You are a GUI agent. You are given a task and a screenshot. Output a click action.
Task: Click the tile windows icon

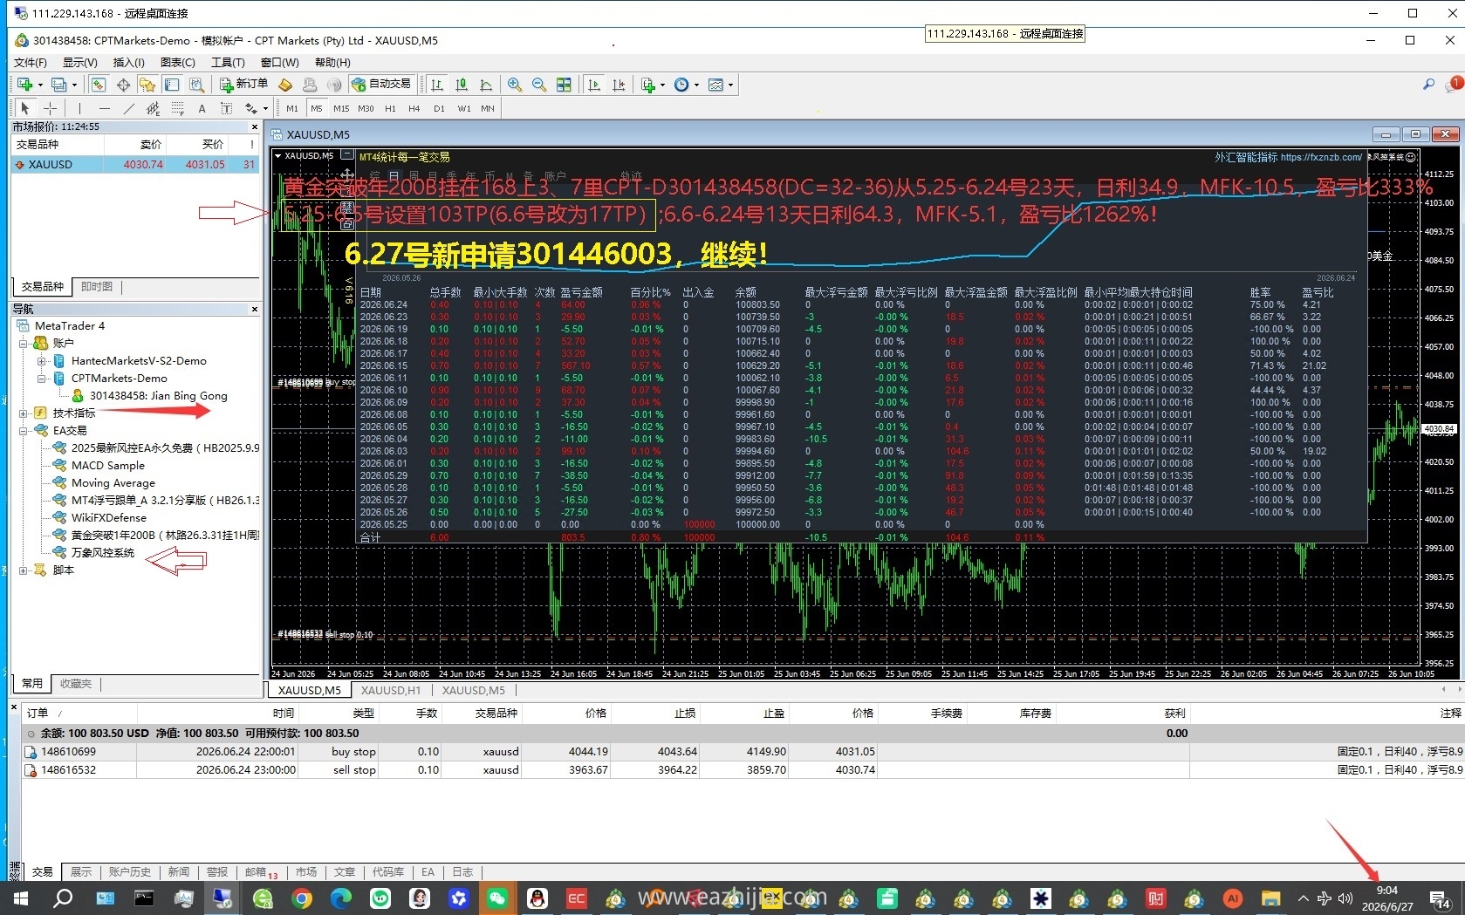[x=564, y=85]
